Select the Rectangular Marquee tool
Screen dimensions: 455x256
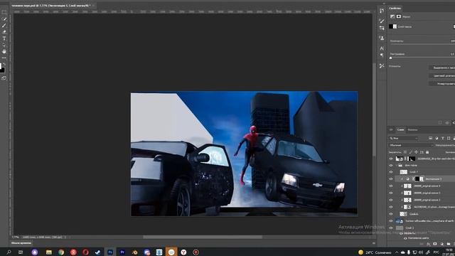point(4,12)
